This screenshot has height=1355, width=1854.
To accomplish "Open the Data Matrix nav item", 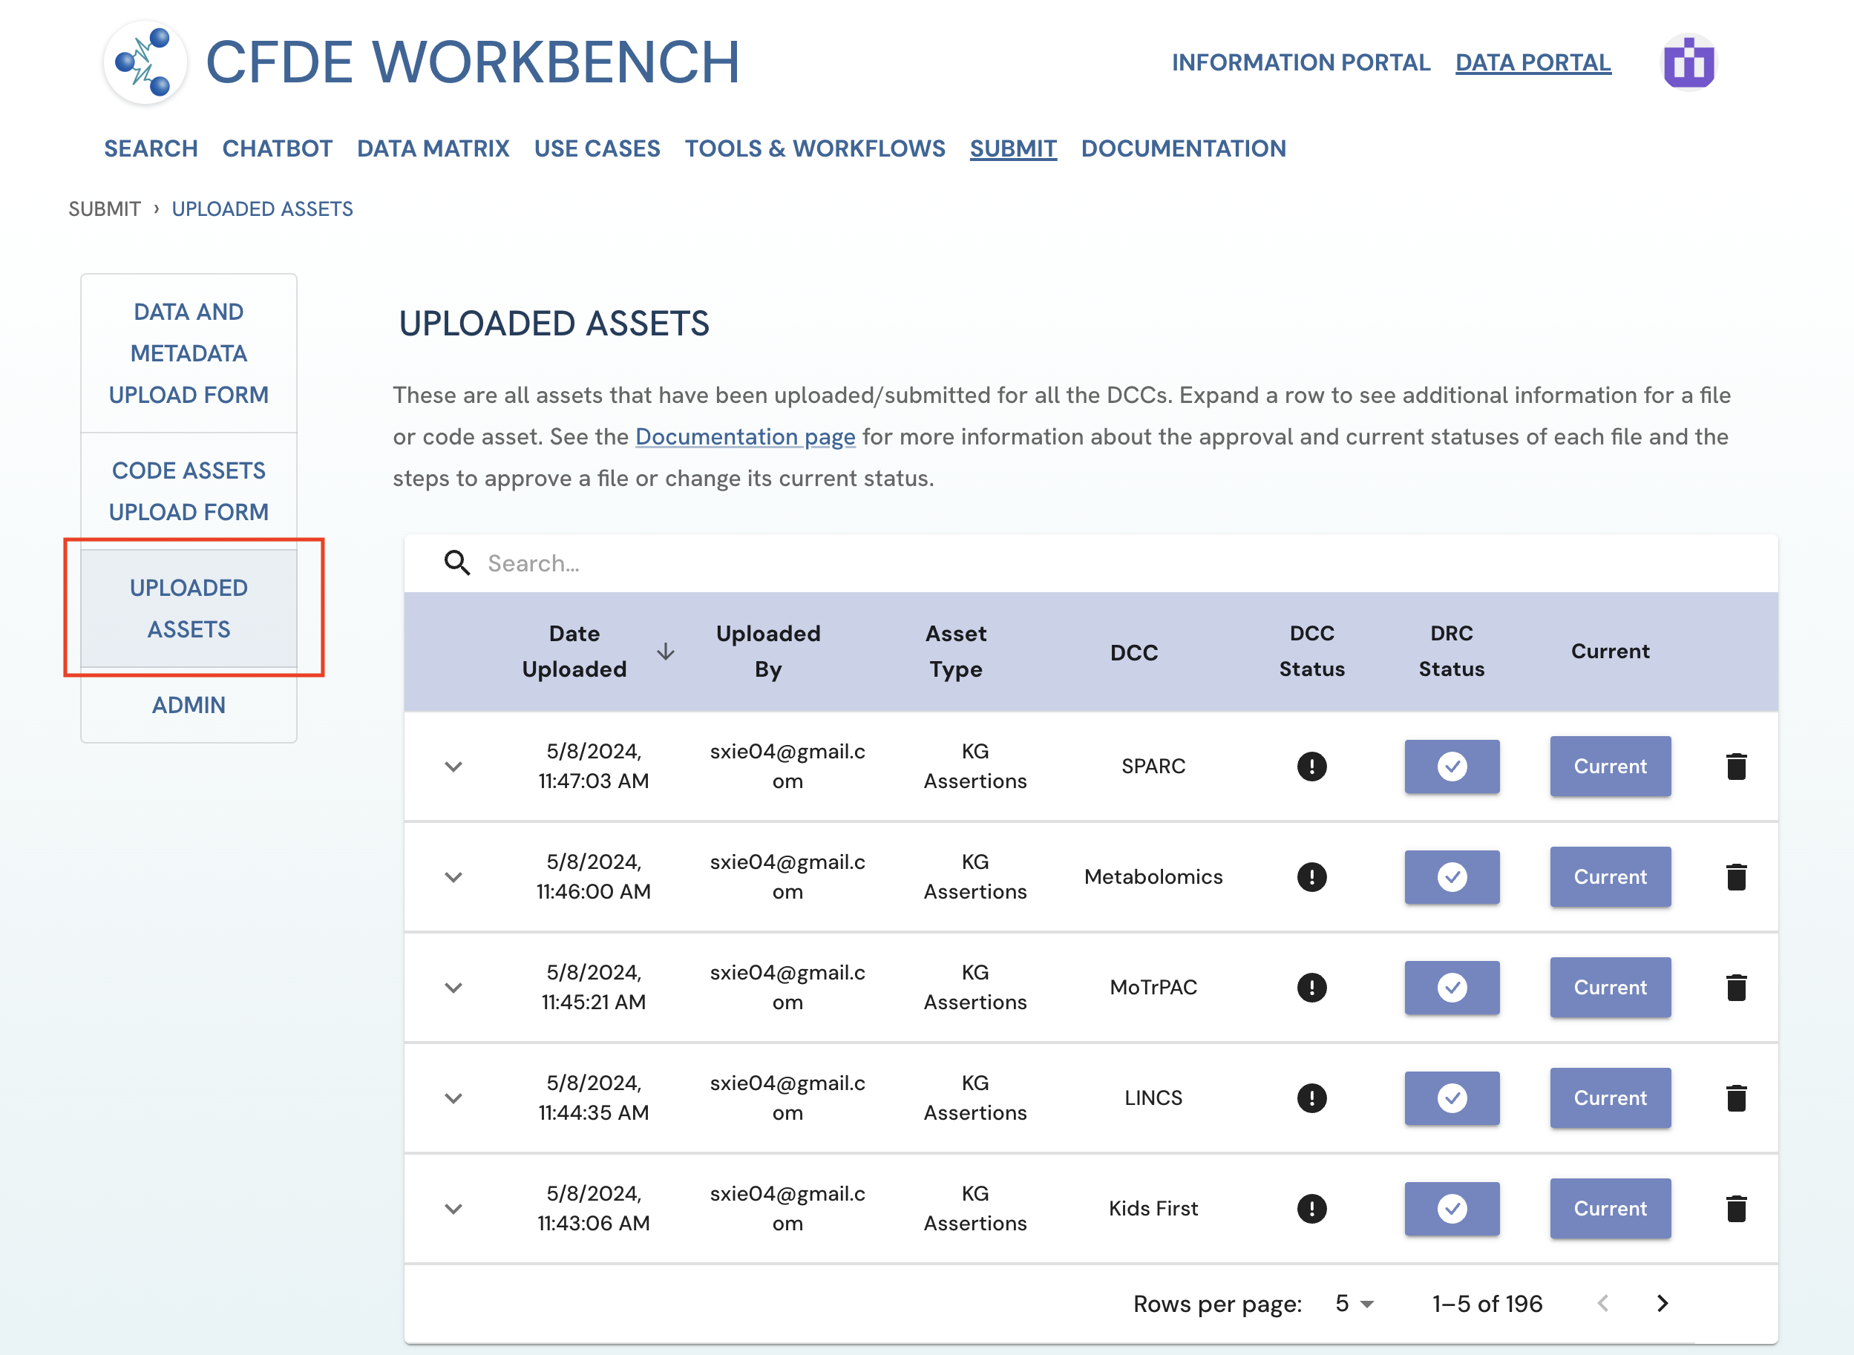I will [x=433, y=148].
